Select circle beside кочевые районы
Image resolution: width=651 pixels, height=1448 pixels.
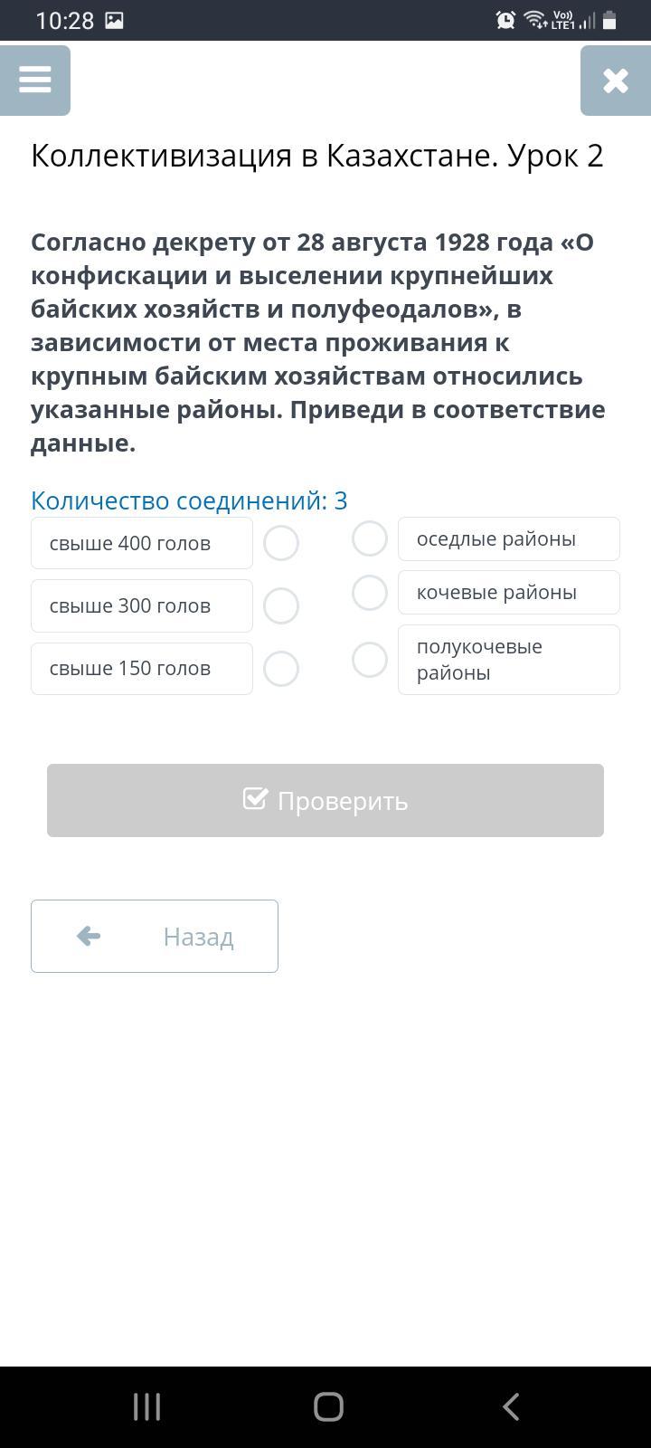[x=370, y=593]
